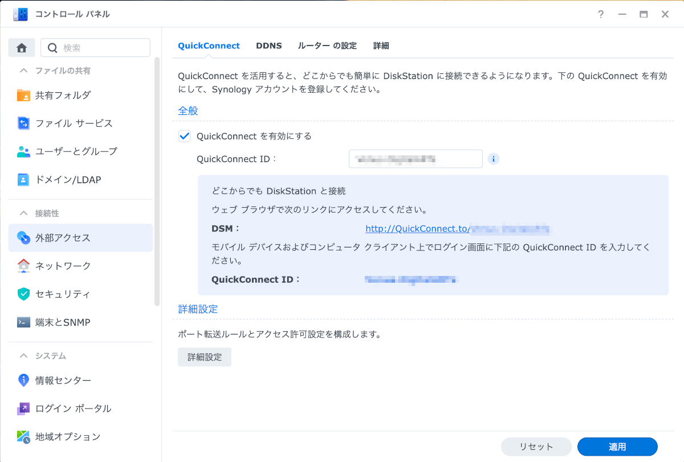The height and width of the screenshot is (462, 684).
Task: Collapse the ファイルの共有 section
Action: 24,71
